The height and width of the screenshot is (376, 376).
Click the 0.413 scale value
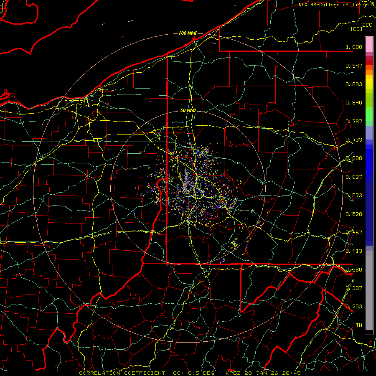(354, 251)
